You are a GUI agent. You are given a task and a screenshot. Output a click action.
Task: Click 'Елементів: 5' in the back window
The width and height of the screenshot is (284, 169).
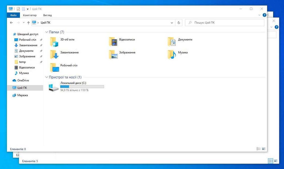pyautogui.click(x=30, y=161)
